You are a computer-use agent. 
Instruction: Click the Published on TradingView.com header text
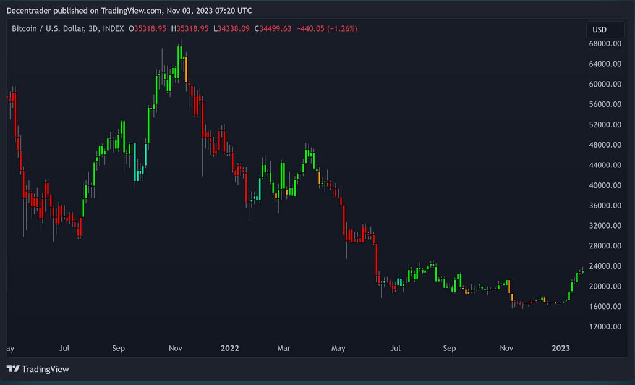129,11
